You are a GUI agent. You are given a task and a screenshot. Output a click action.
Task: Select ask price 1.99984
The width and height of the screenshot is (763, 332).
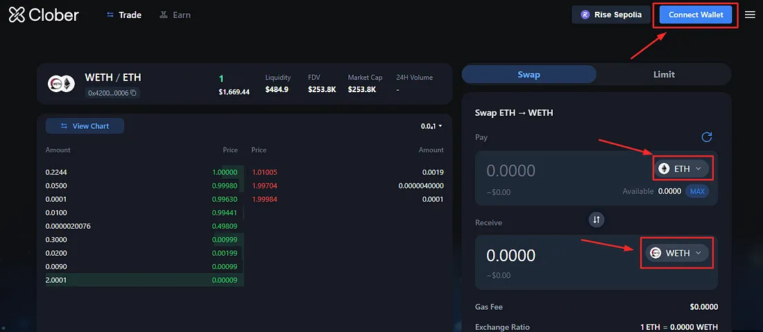click(x=265, y=200)
